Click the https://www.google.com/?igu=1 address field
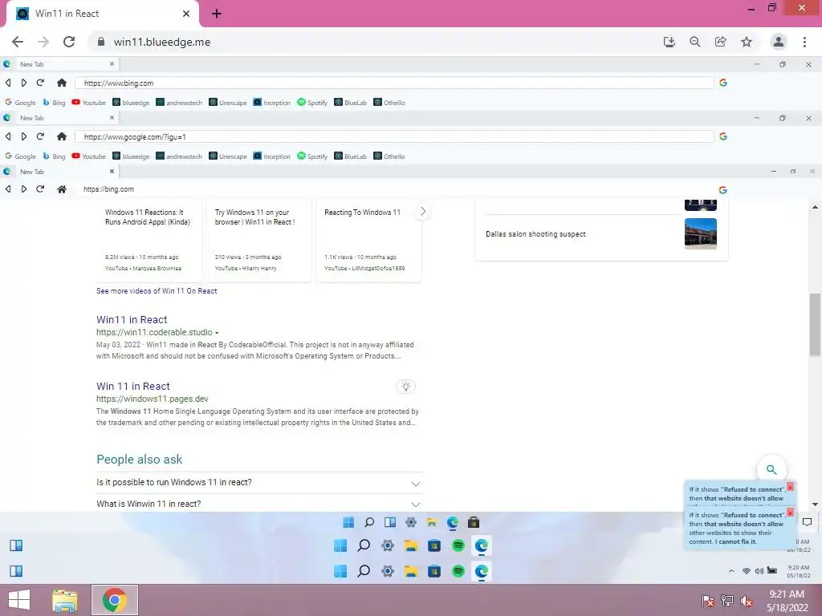Image resolution: width=822 pixels, height=616 pixels. tap(393, 136)
